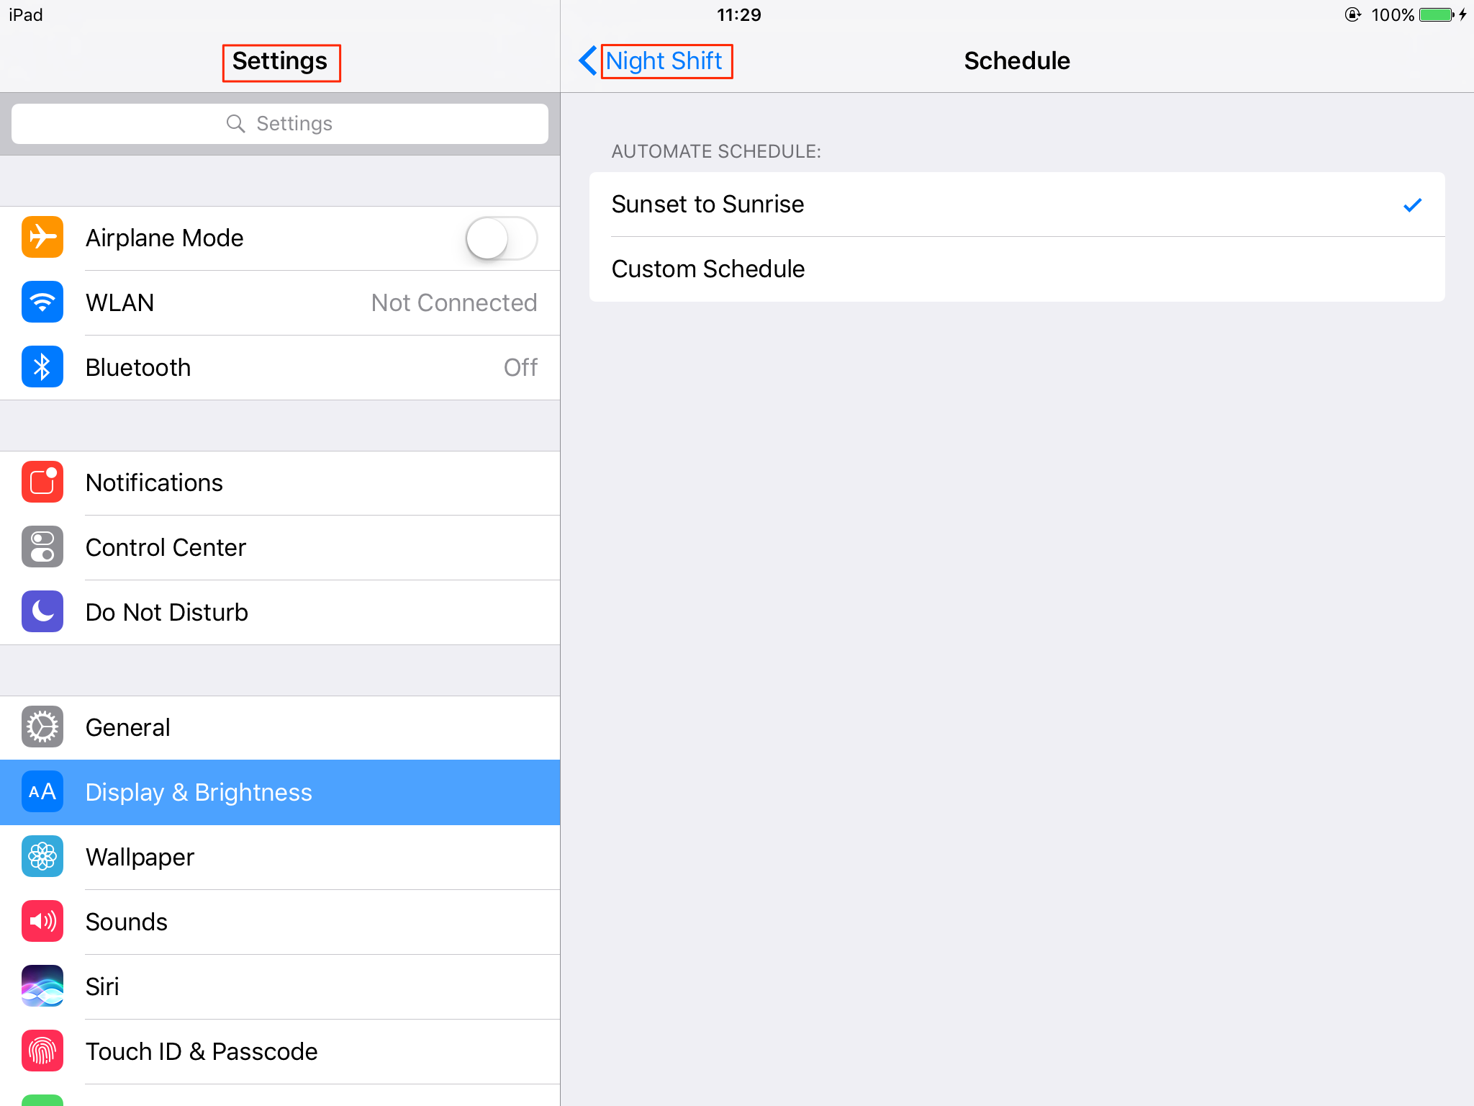Tap the blue checkmark on Sunset to Sunrise

(x=1413, y=205)
